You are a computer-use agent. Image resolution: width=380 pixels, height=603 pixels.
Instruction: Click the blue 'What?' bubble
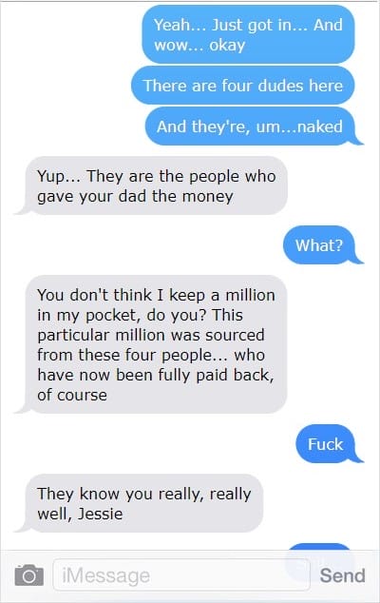click(323, 245)
